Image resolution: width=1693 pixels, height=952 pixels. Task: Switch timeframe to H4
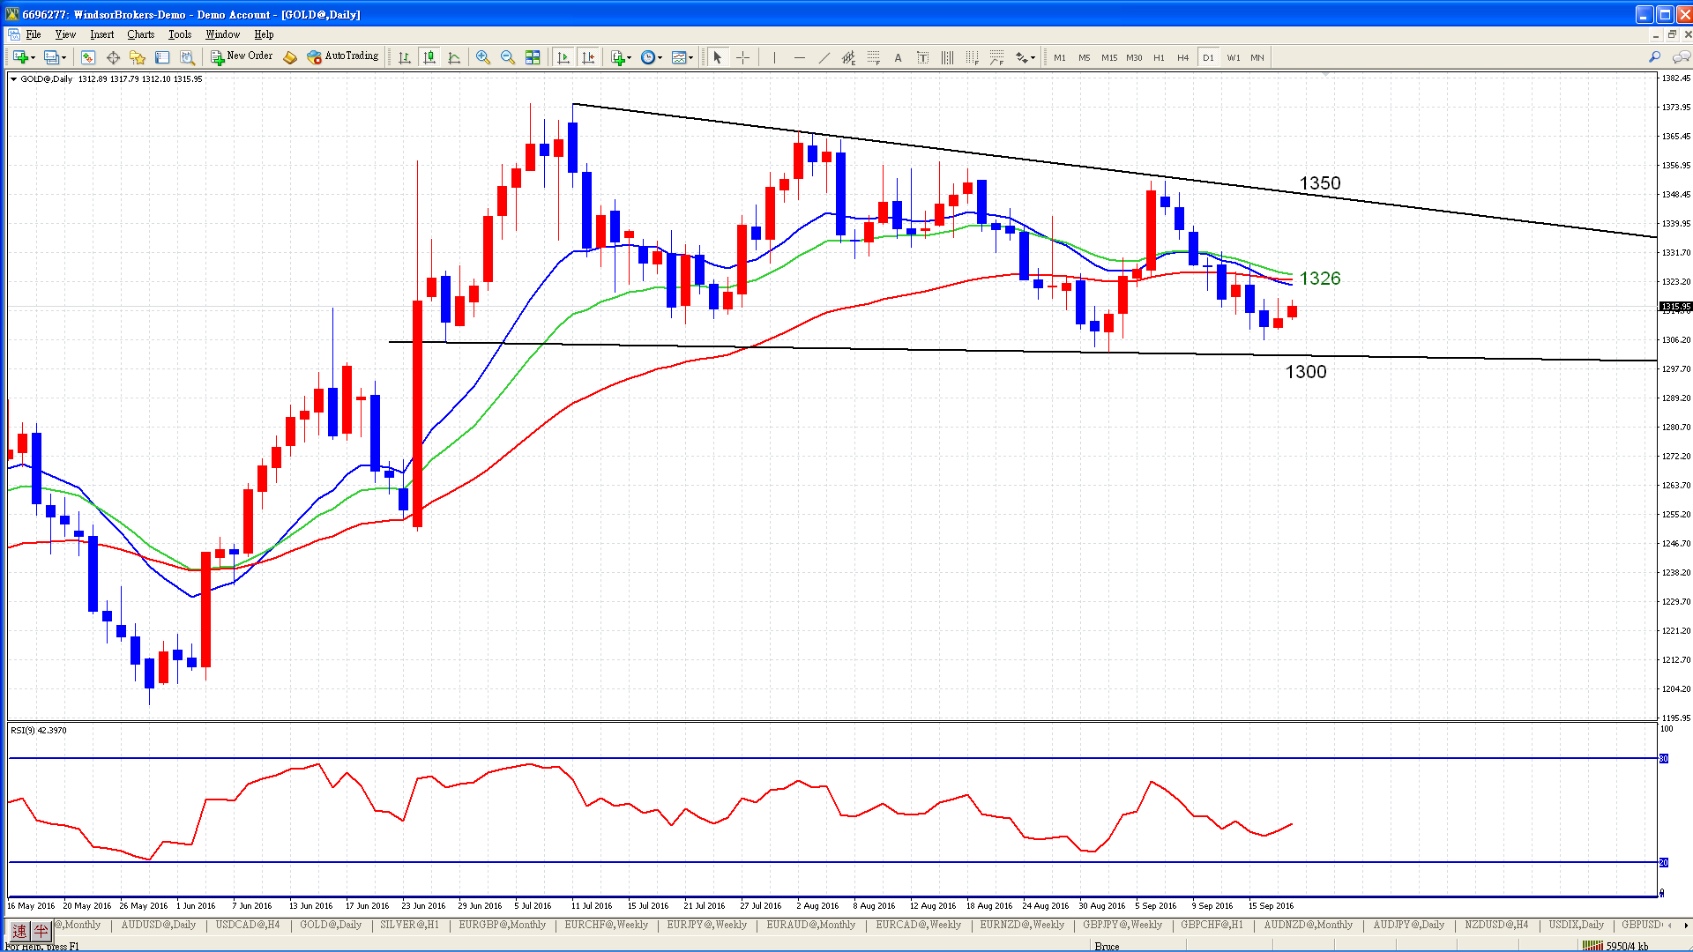point(1182,57)
